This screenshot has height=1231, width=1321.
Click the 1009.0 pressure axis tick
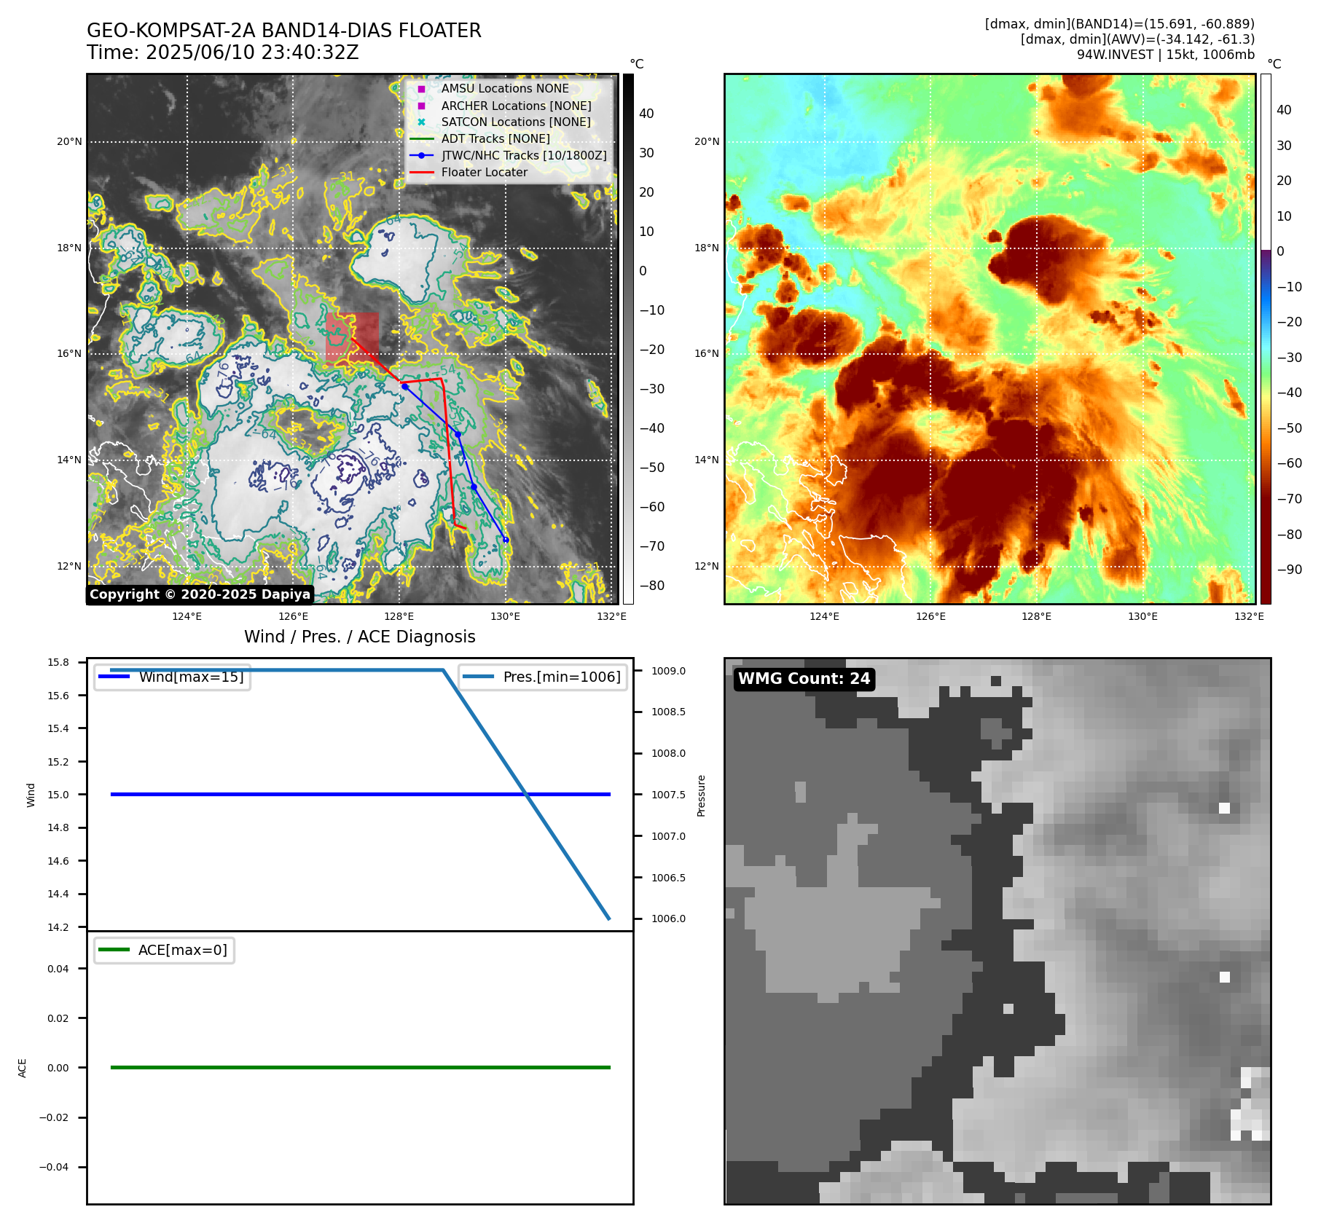tap(668, 671)
